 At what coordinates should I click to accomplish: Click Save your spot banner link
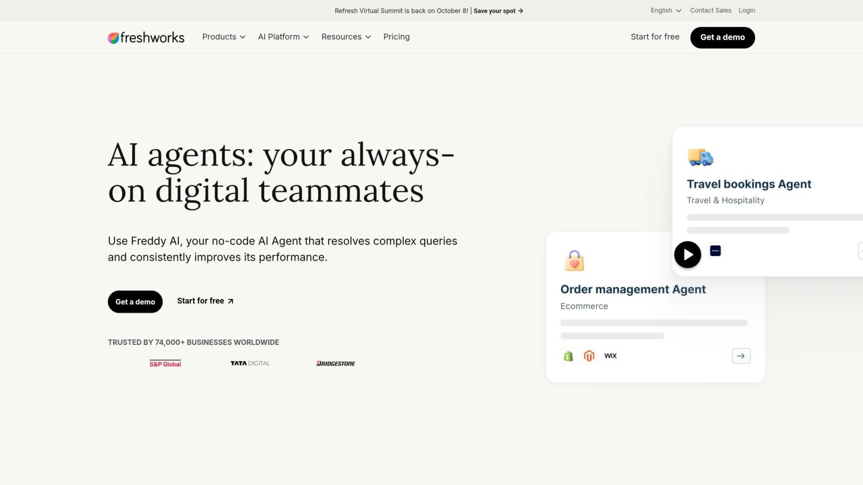498,11
